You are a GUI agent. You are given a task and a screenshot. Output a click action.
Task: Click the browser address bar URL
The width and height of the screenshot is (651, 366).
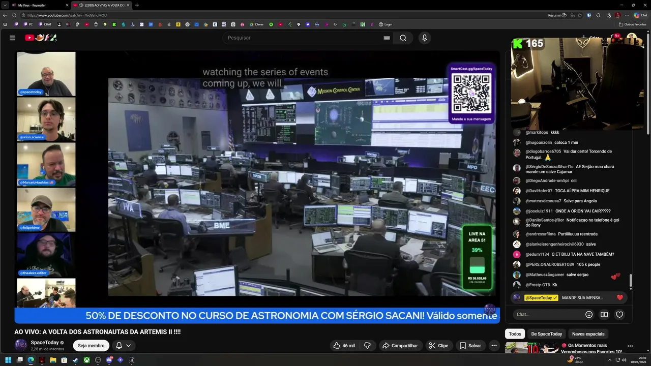[67, 15]
